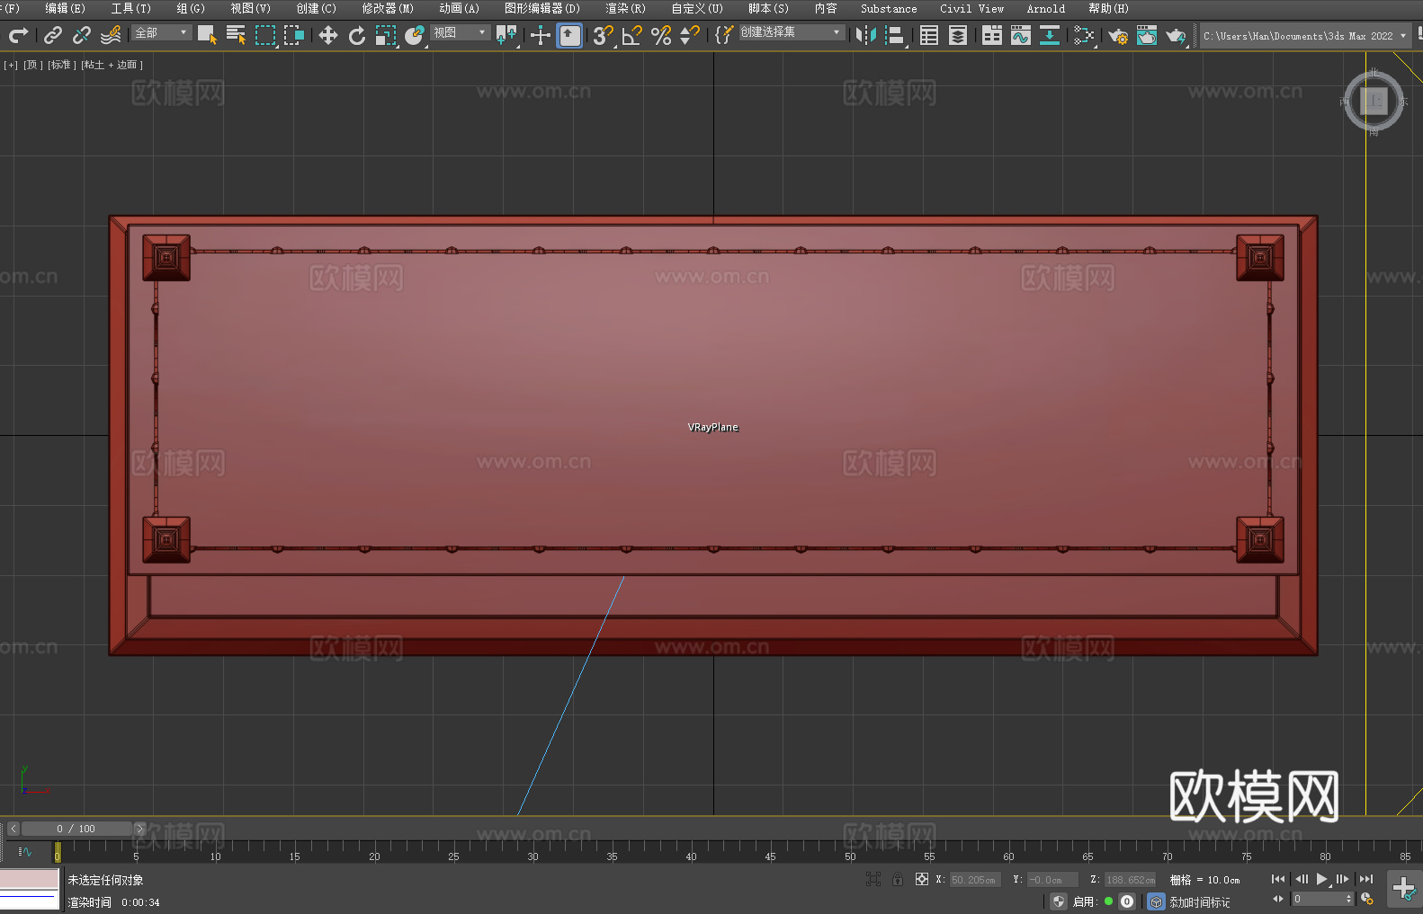The height and width of the screenshot is (914, 1423).
Task: Toggle Percent Snap
Action: pos(661,35)
